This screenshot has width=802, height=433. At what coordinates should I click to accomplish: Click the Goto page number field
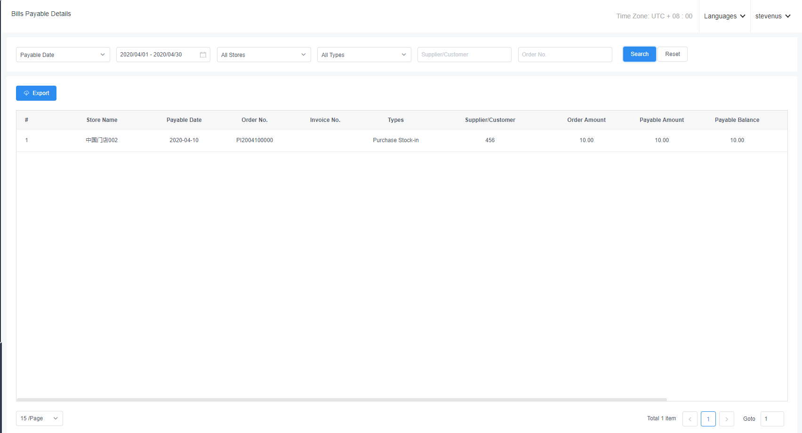[772, 419]
